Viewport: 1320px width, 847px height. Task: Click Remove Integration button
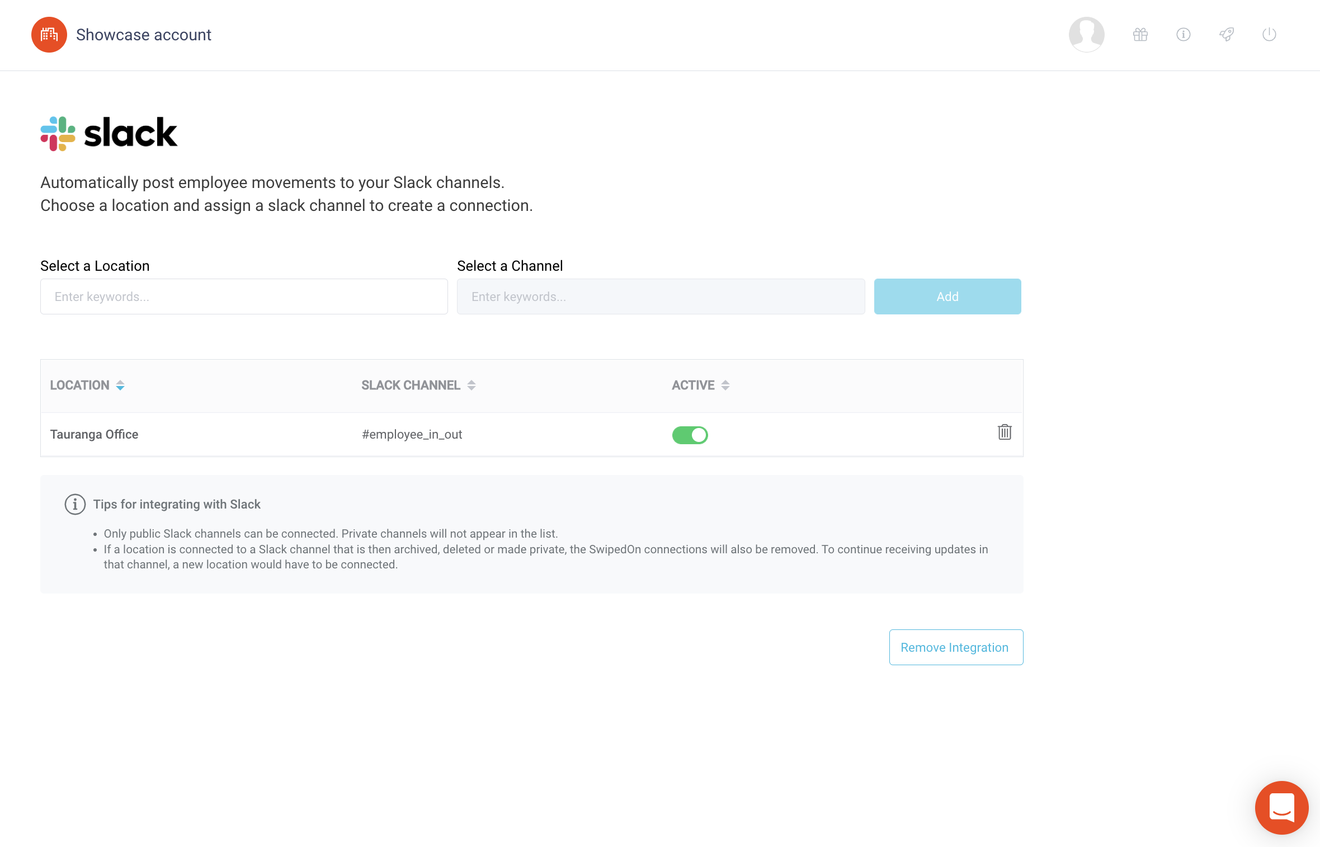pyautogui.click(x=956, y=647)
